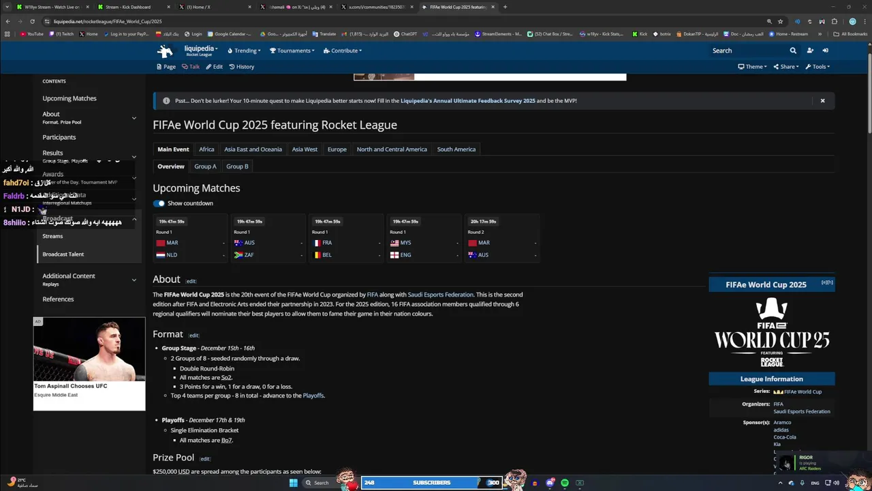The image size is (872, 491).
Task: Open the Page tab
Action: tap(166, 67)
